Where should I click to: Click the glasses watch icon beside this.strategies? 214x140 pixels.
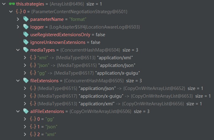(12, 4)
